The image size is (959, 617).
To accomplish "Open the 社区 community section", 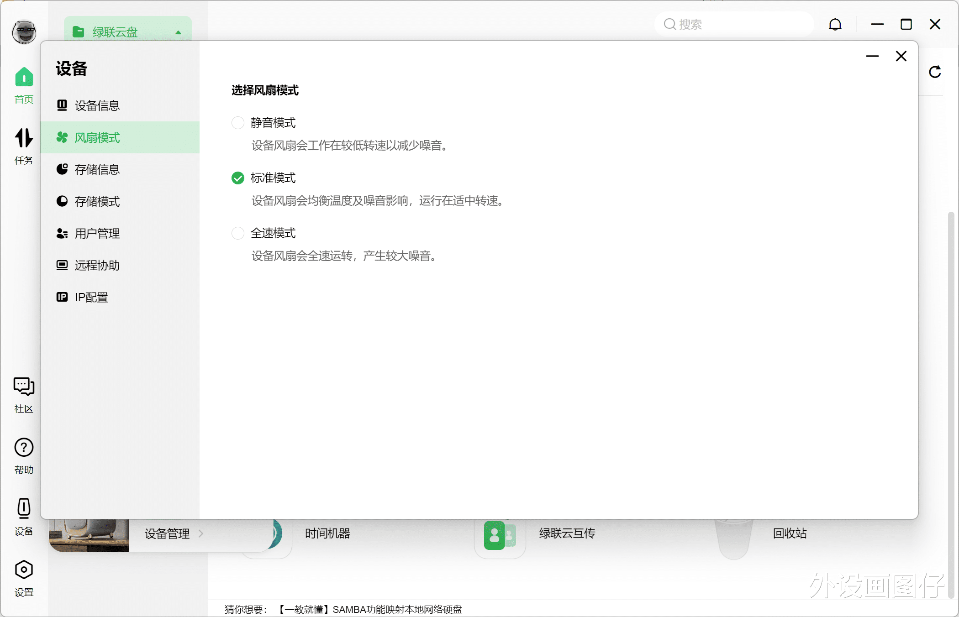I will (x=23, y=395).
